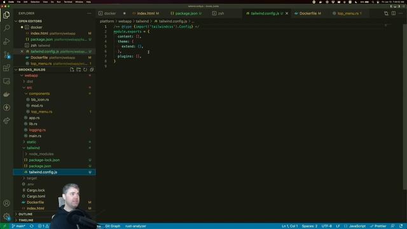
Task: Open the Extensions view
Action: pos(6,68)
